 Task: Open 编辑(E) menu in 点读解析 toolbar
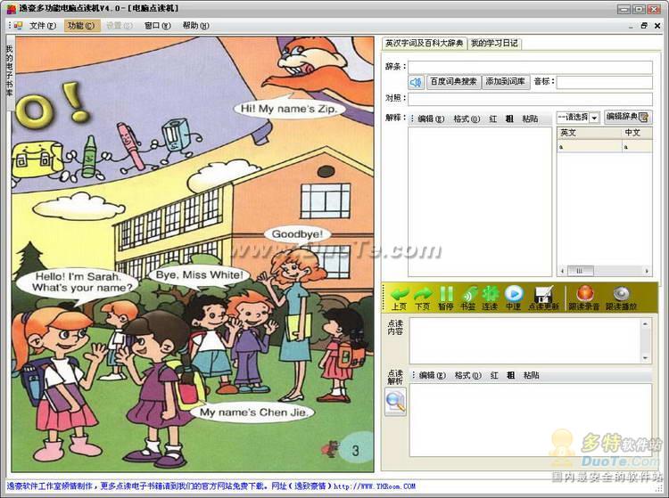tap(433, 375)
